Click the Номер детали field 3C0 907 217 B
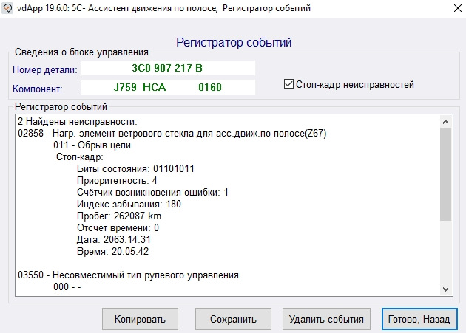 tap(168, 68)
